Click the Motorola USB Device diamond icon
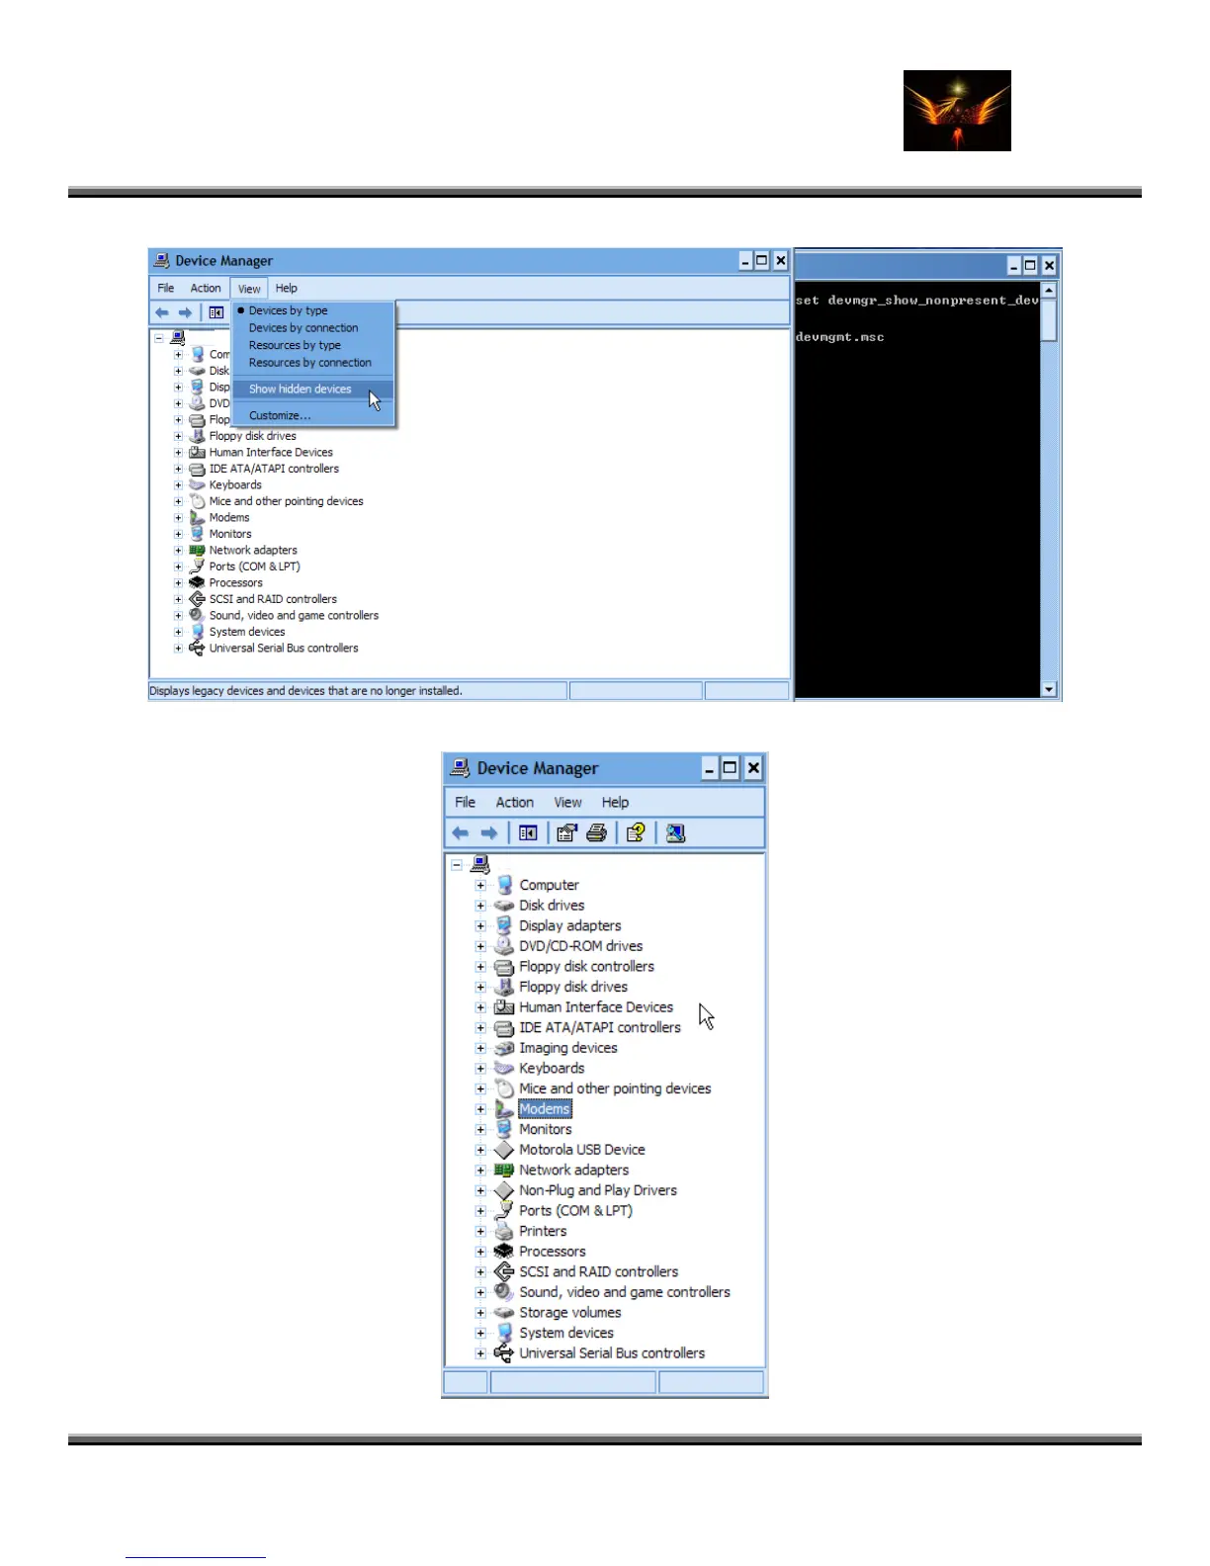Screen dimensions: 1210x1566 pyautogui.click(x=504, y=1150)
